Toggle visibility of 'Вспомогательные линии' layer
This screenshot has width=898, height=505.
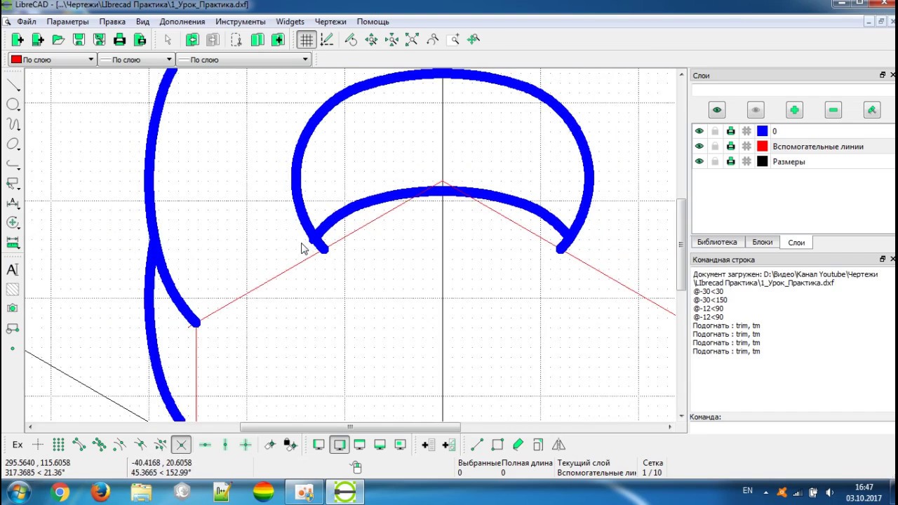tap(699, 146)
